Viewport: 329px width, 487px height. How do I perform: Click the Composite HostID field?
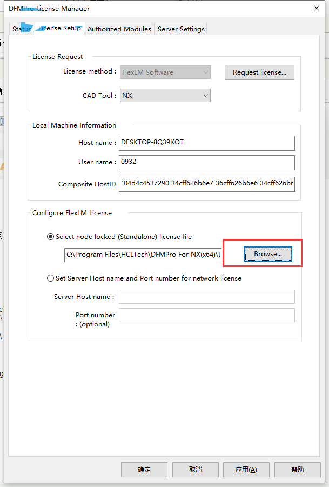207,184
